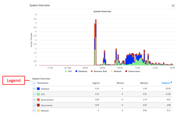Sort table by Avg(ms) column

tap(96, 83)
